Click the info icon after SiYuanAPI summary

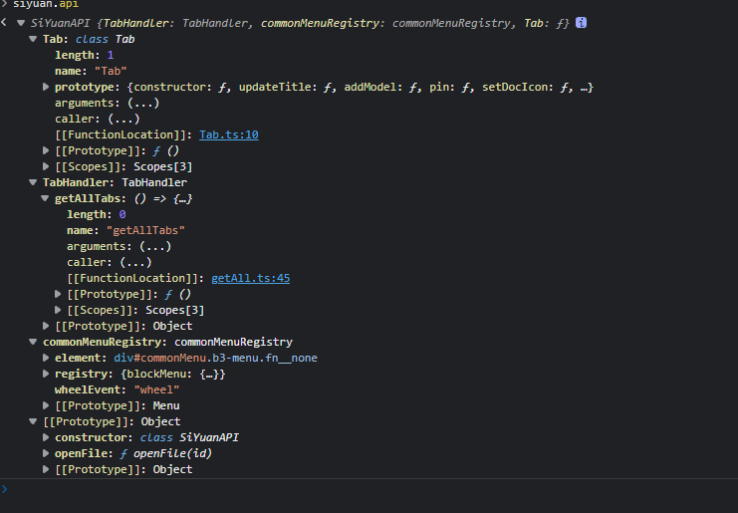tap(582, 23)
